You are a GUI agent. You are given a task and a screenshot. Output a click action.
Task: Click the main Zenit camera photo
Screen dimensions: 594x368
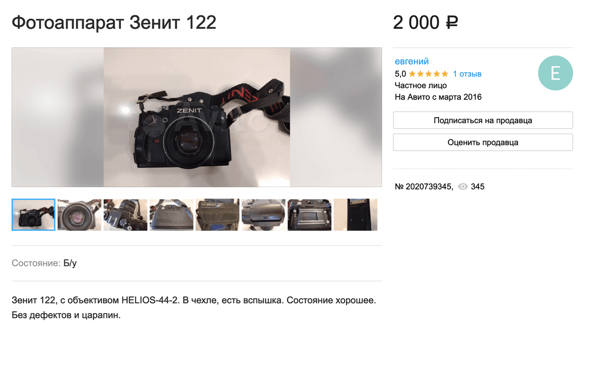197,117
